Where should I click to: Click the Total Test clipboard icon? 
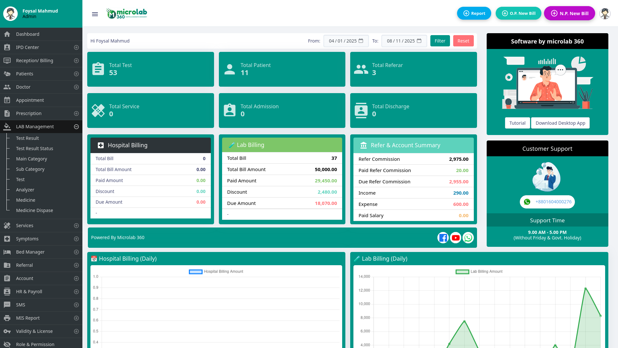click(98, 69)
